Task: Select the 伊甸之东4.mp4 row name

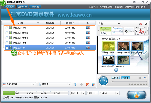Action: coord(20,43)
